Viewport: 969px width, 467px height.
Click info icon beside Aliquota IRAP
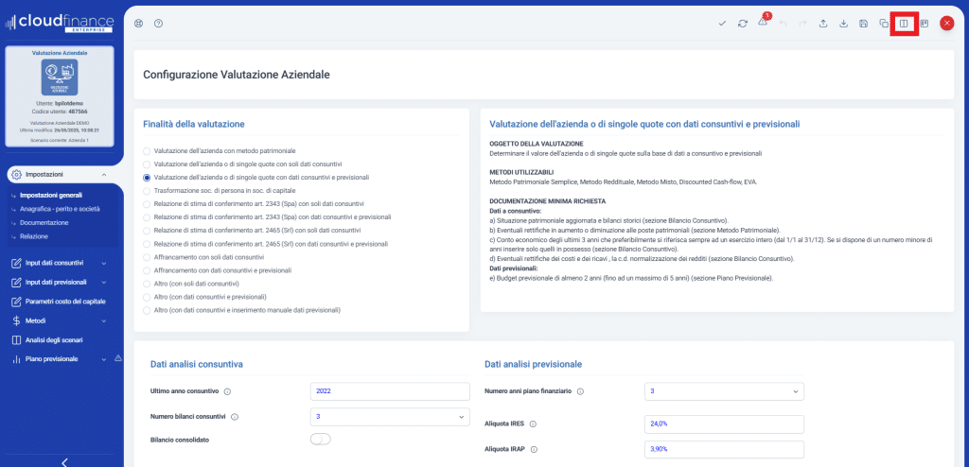coord(534,450)
